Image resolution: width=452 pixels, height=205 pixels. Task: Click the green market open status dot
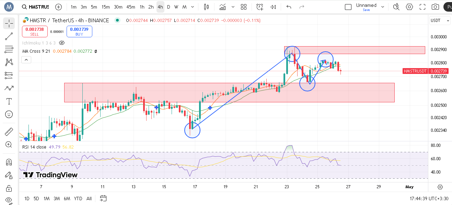(x=117, y=20)
